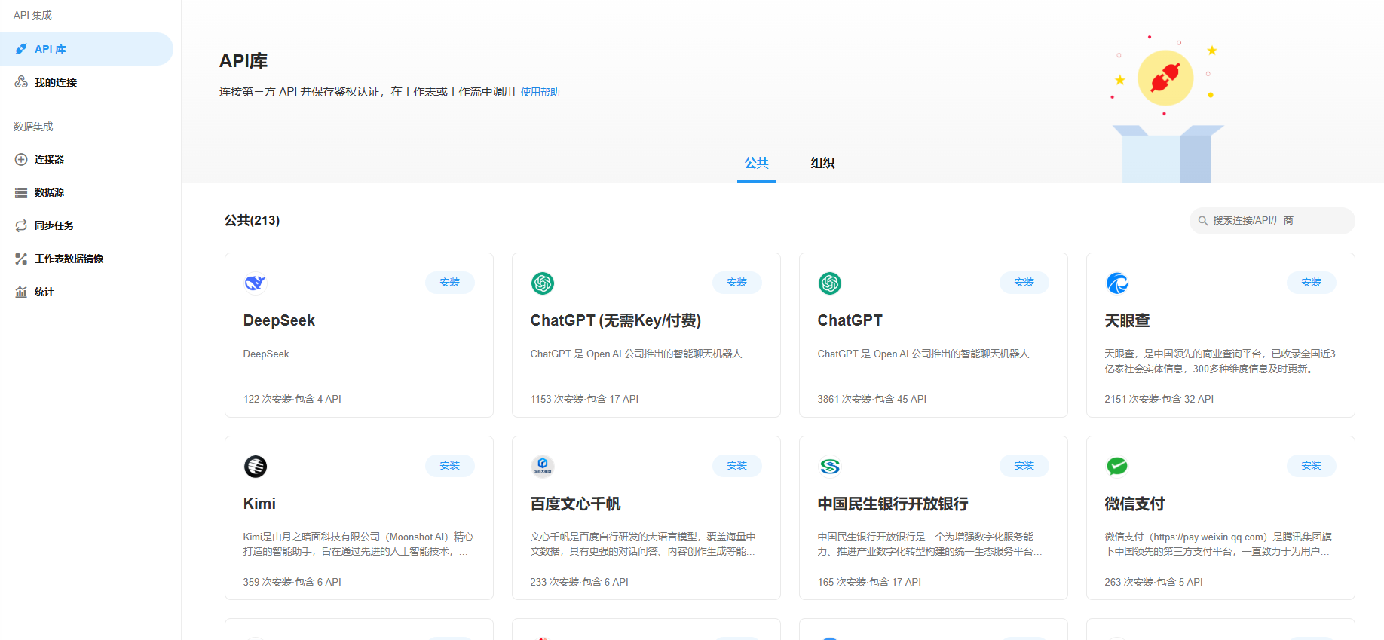Image resolution: width=1384 pixels, height=640 pixels.
Task: Open 连接器 in the sidebar
Action: [x=49, y=159]
